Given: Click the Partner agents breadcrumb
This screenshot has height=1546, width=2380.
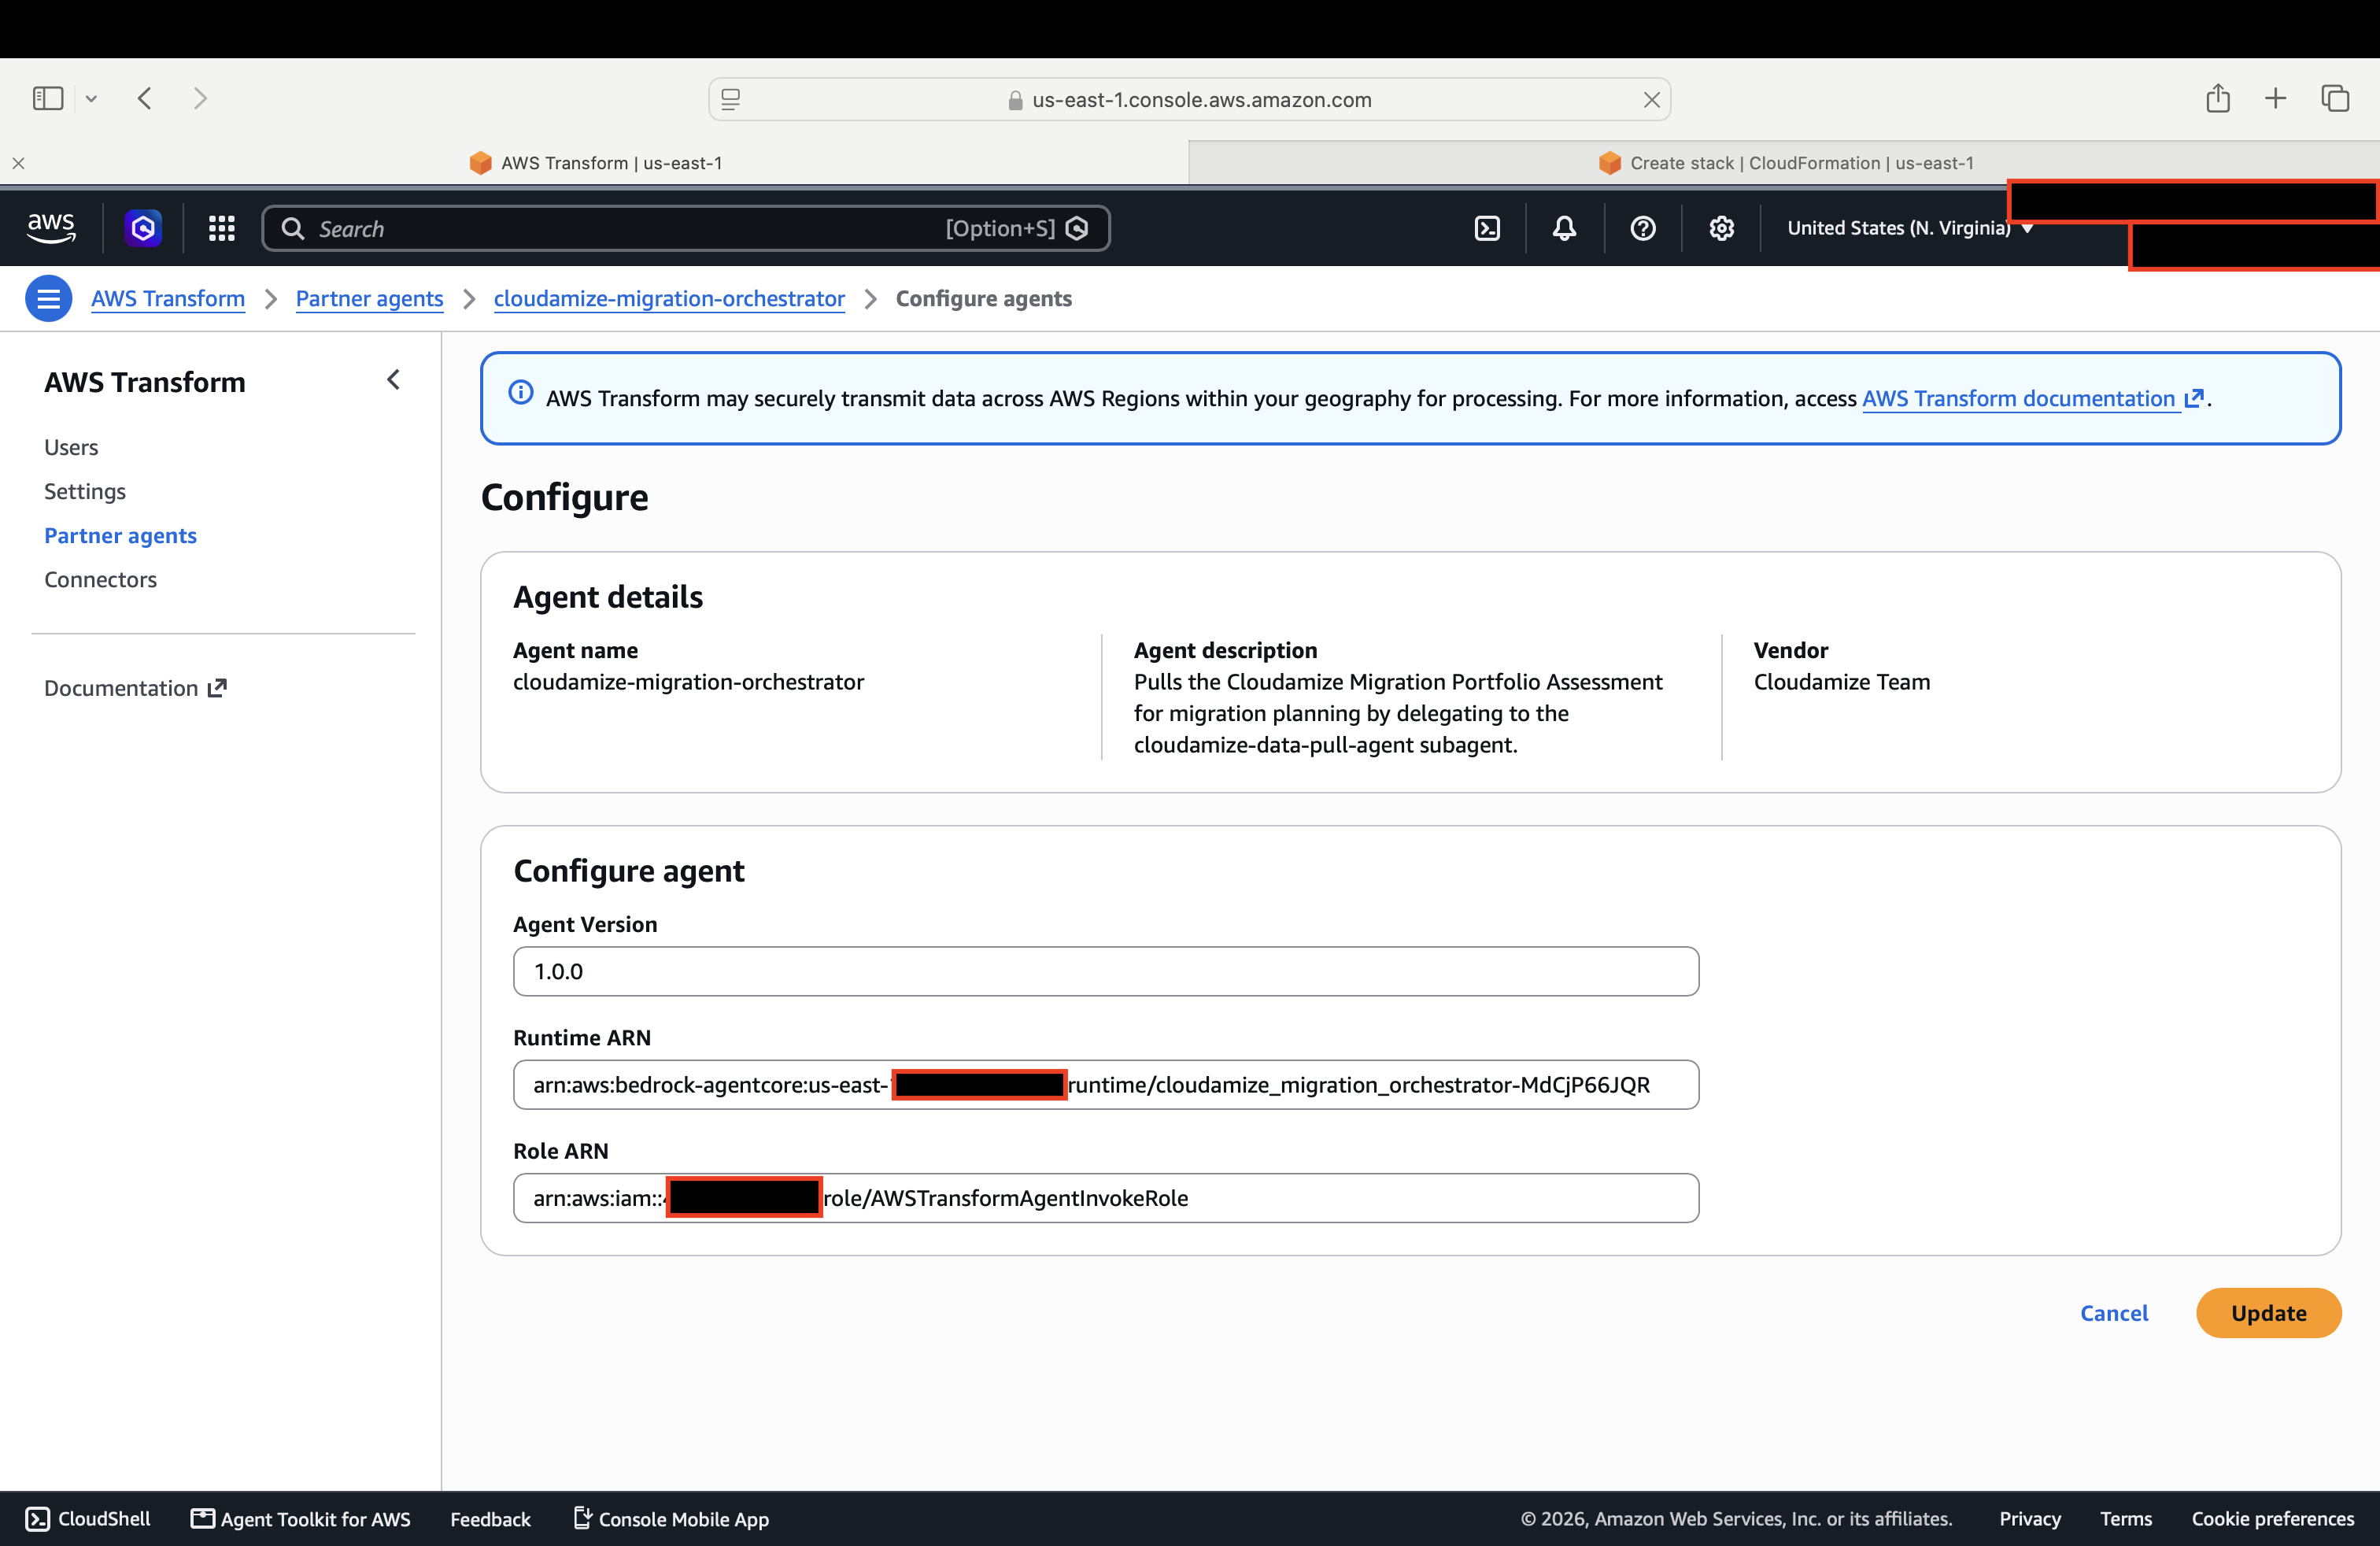Looking at the screenshot, I should (x=369, y=298).
